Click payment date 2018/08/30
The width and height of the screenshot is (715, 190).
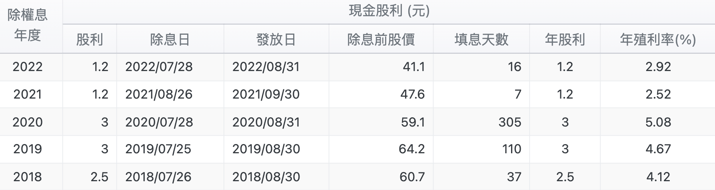click(x=266, y=177)
